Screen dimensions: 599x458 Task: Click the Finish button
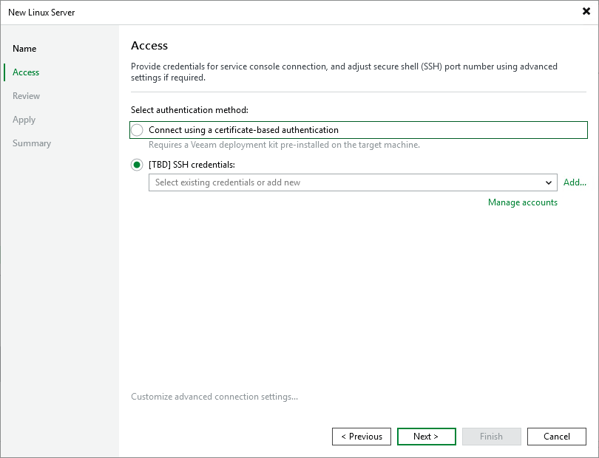coord(491,437)
